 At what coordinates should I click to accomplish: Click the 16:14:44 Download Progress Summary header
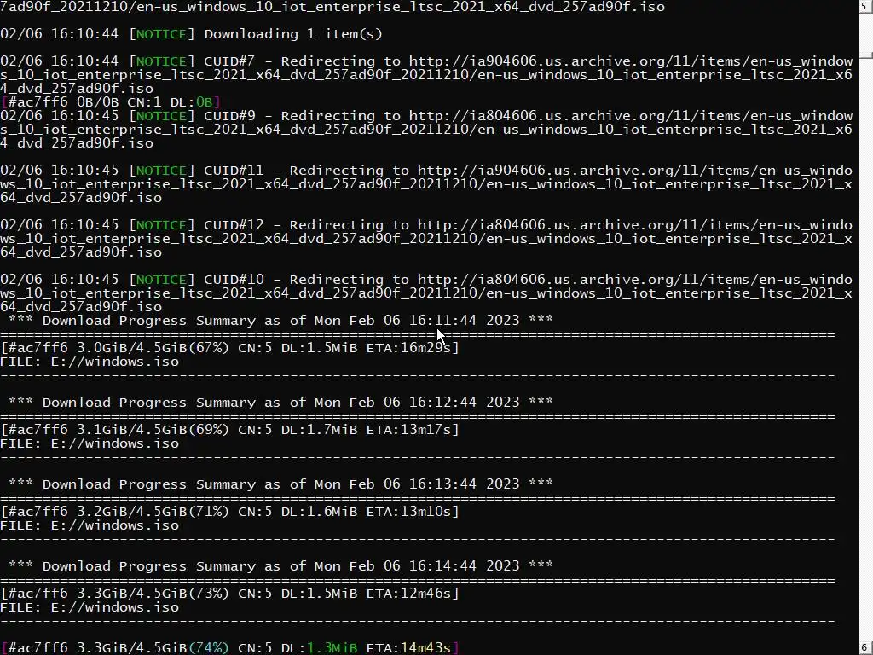[x=281, y=566]
